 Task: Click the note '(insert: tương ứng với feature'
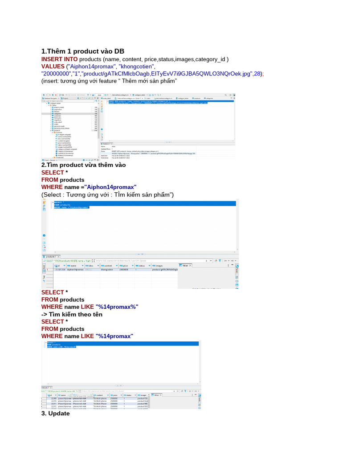point(79,81)
